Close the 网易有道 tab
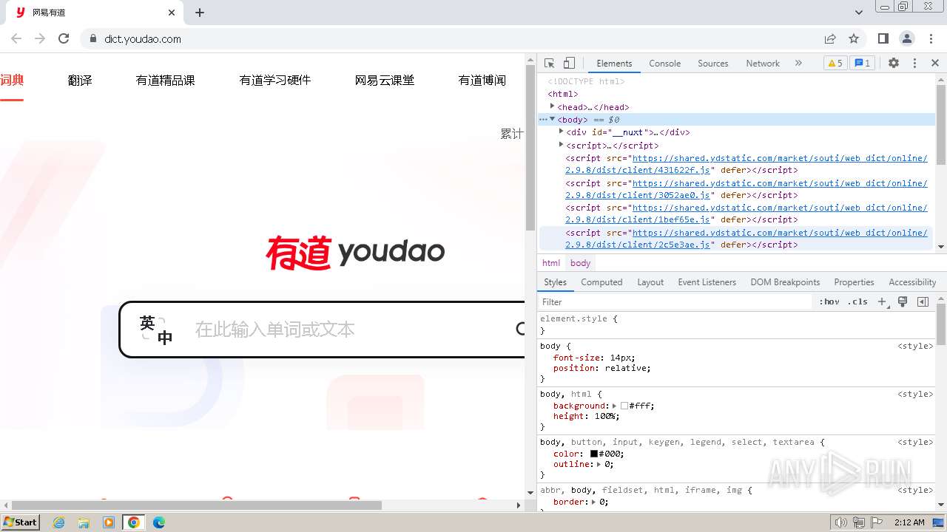Screen dimensions: 947x532 coord(172,13)
